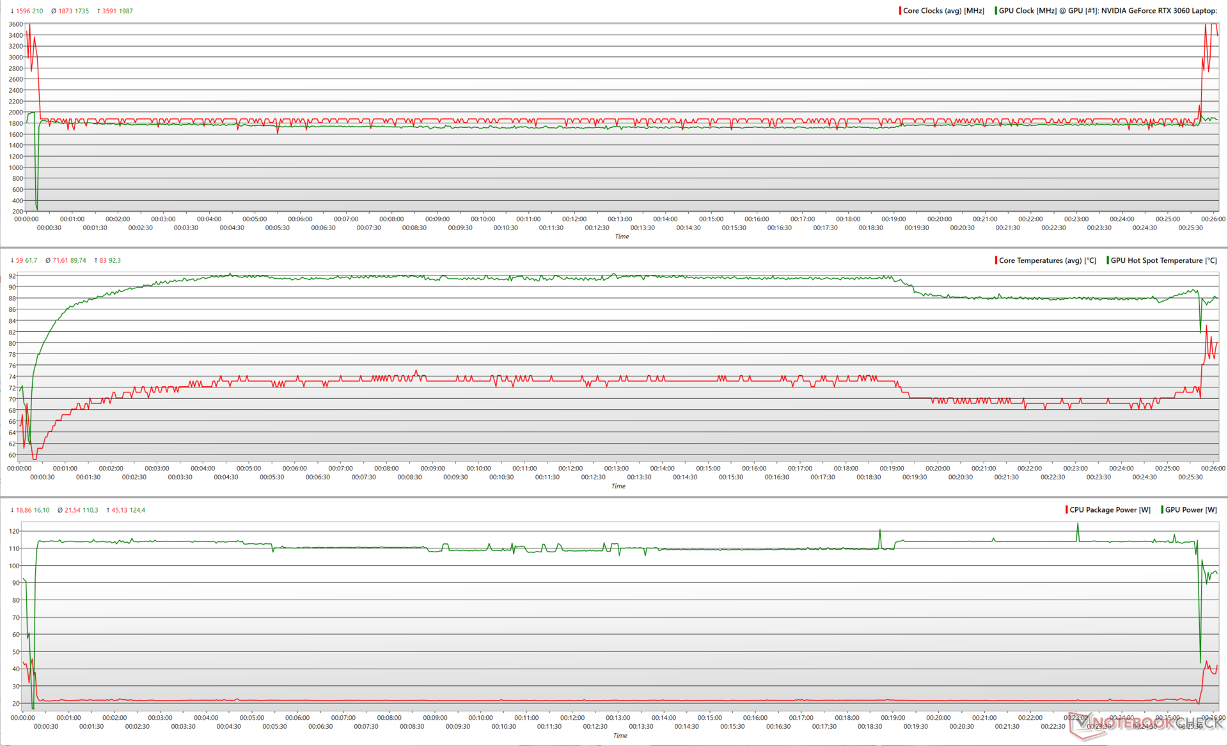
Task: Select the Core Temperatures (avg) legend label
Action: [1047, 260]
